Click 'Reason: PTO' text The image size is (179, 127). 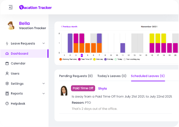point(81,102)
